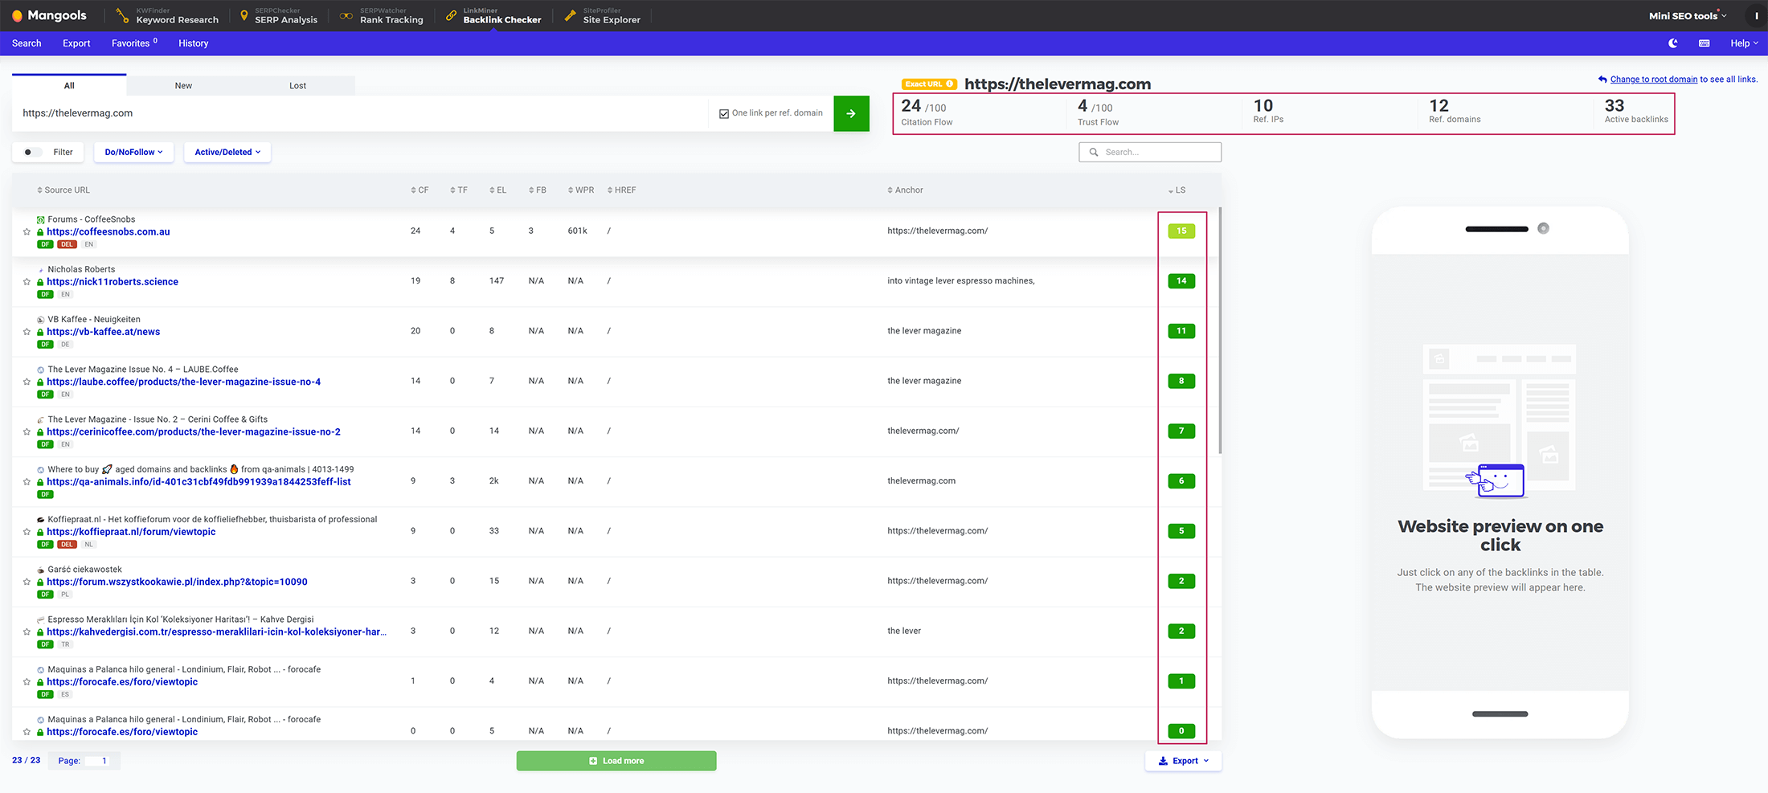Image resolution: width=1768 pixels, height=793 pixels.
Task: Click DEL tag on coffeesnobs row
Action: coord(67,244)
